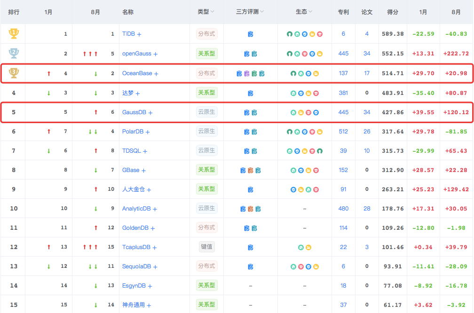The height and width of the screenshot is (313, 474).
Task: Click the plus icon next to EsgynDB
Action: click(150, 286)
